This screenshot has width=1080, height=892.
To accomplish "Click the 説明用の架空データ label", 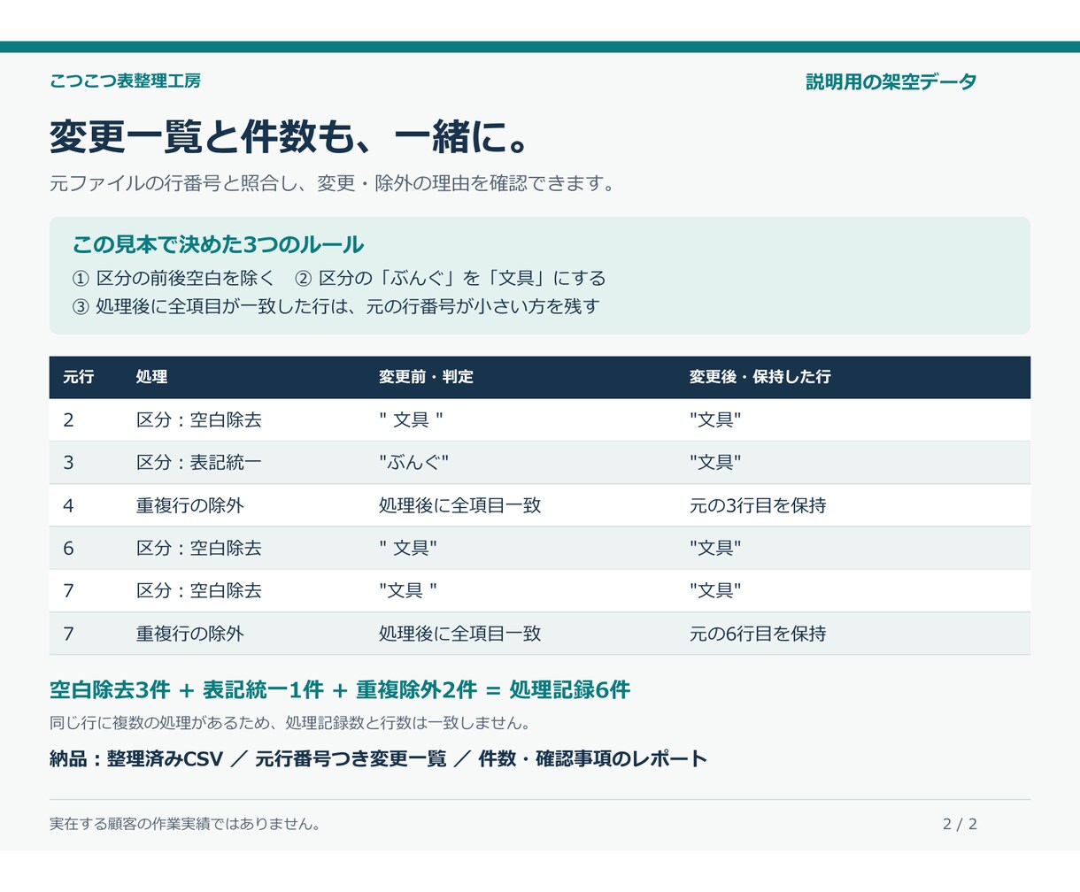I will click(891, 81).
